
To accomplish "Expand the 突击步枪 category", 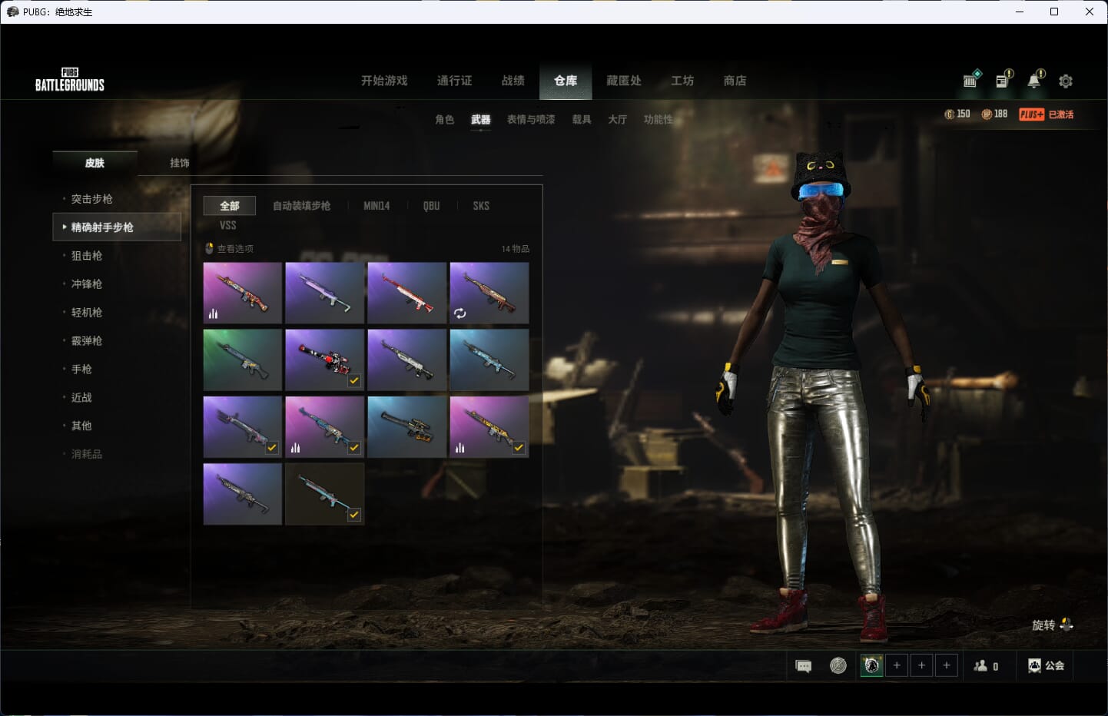I will (92, 199).
